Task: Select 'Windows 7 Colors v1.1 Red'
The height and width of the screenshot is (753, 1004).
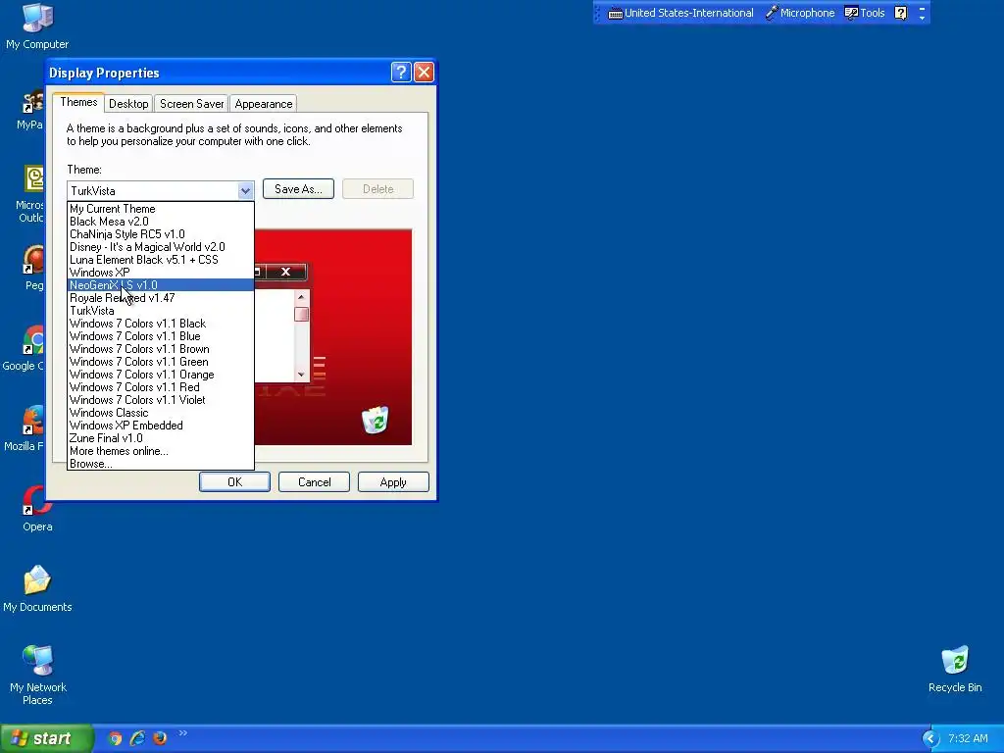Action: 161,387
